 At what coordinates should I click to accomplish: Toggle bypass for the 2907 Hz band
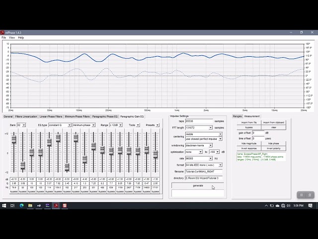coord(129,192)
